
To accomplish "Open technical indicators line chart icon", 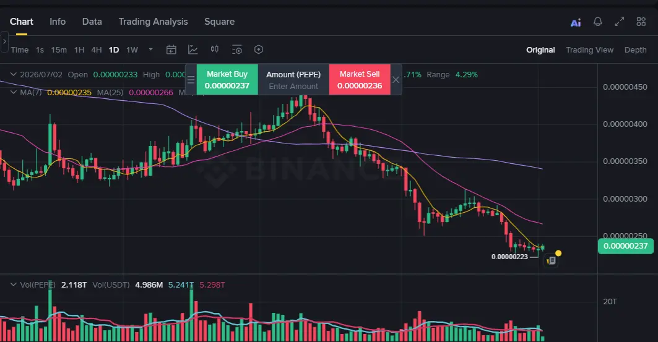I will click(x=193, y=50).
